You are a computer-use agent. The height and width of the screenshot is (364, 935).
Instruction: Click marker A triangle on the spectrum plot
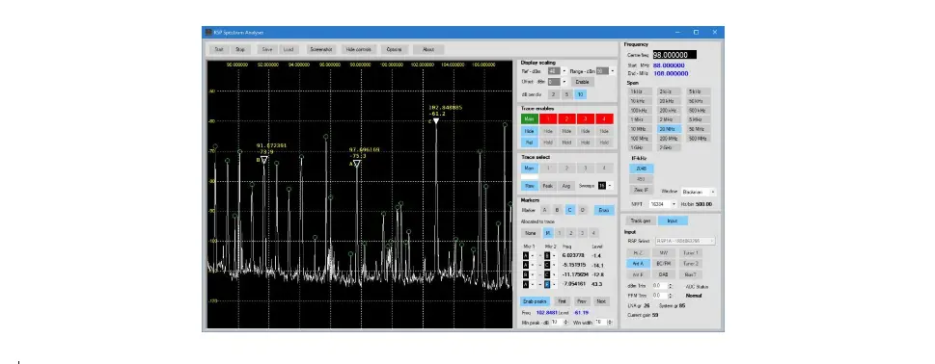[357, 164]
